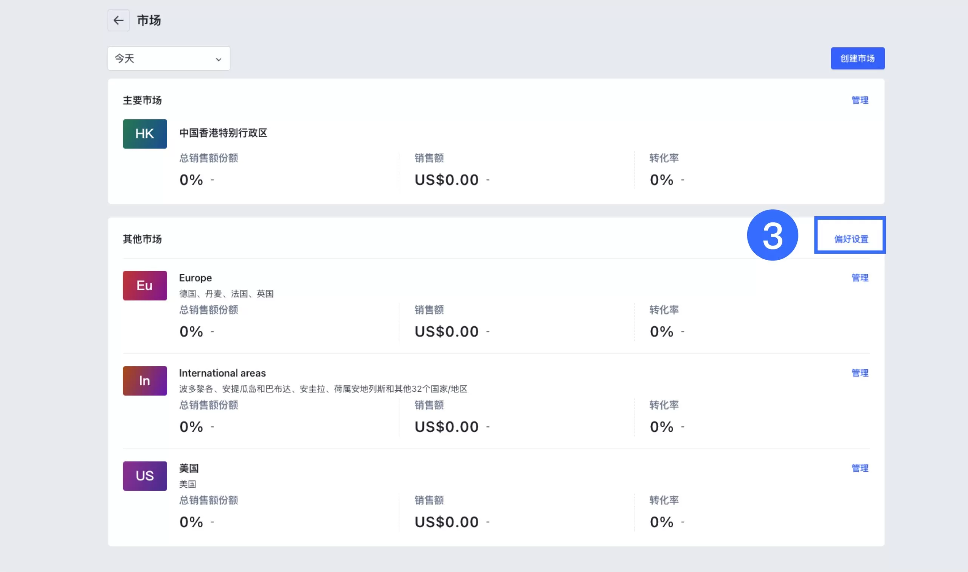Click the International areas market icon
Screen dimensions: 968x572
coord(144,380)
